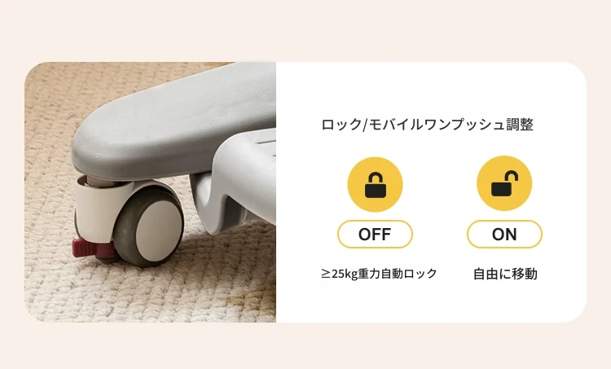Click the yellow border of ON pill
Screen dimensions: 611x369
504,222
